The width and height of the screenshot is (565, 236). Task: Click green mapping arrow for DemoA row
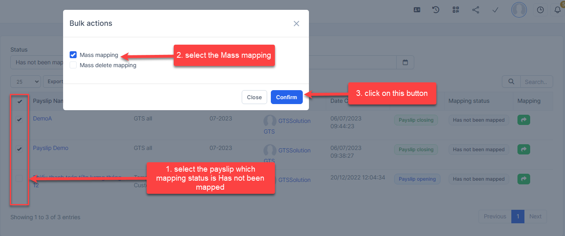(x=524, y=120)
